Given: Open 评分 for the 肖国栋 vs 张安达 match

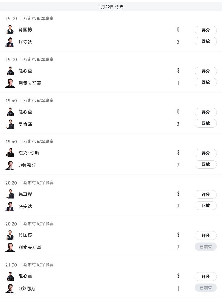Looking at the screenshot, I should click(206, 30).
